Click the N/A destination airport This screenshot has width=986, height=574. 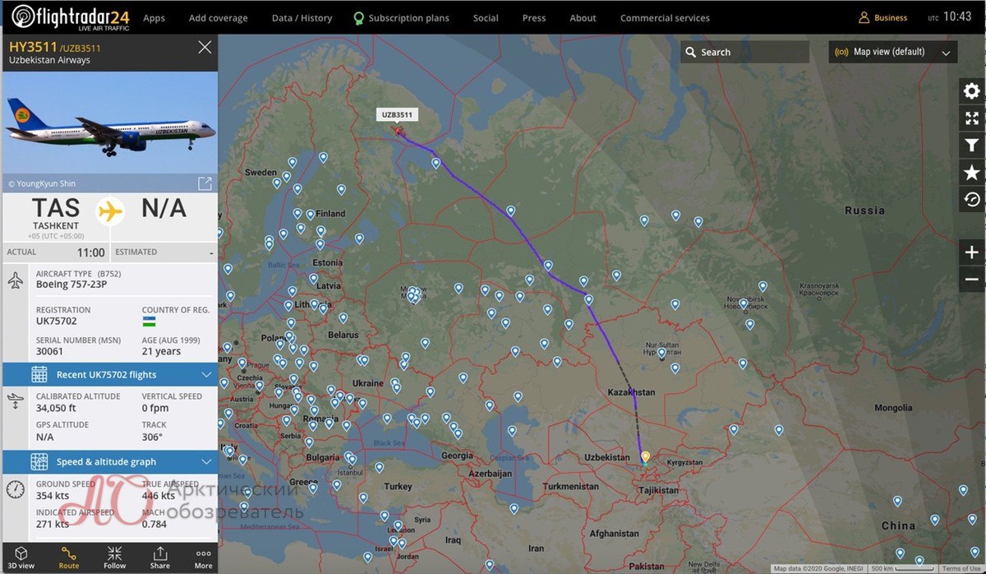[164, 208]
